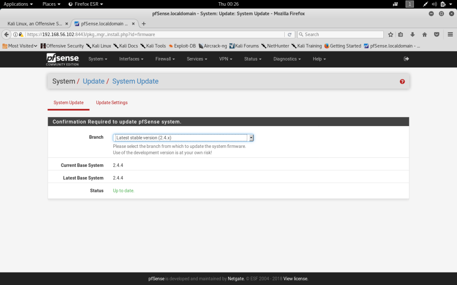Open the Firefox downloads arrow icon

click(x=413, y=34)
